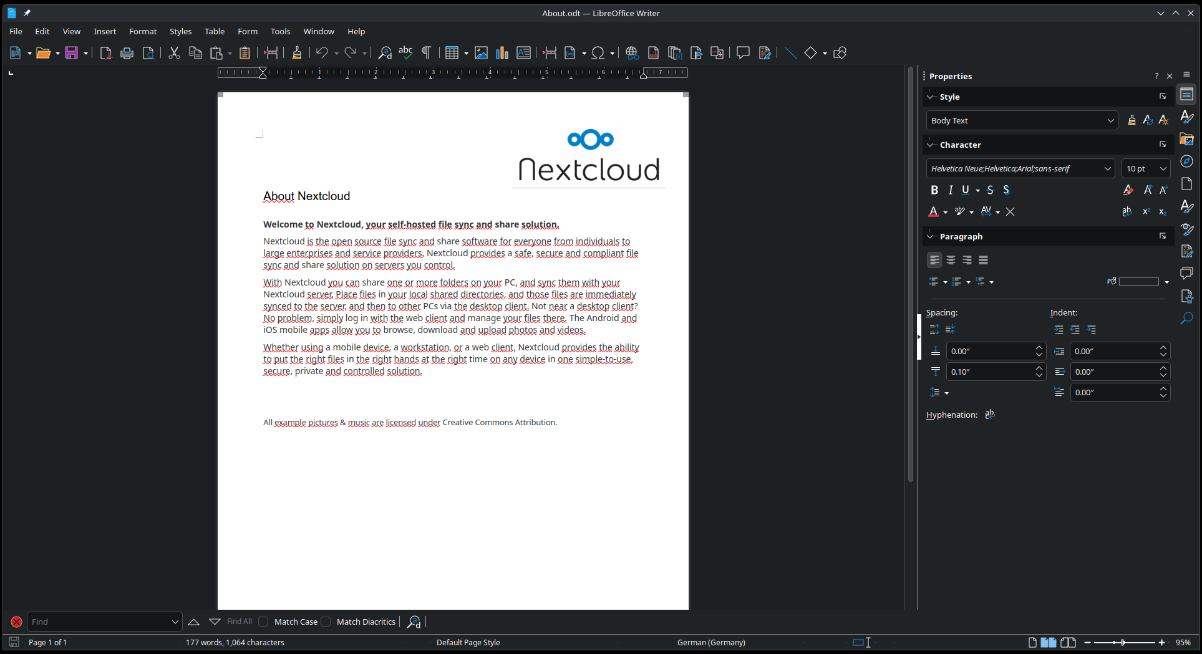The height and width of the screenshot is (654, 1202).
Task: Open the Navigator from the sidebar
Action: tap(1187, 161)
